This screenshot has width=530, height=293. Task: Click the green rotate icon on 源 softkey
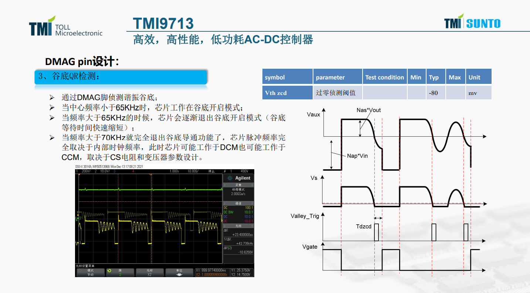pyautogui.click(x=109, y=270)
